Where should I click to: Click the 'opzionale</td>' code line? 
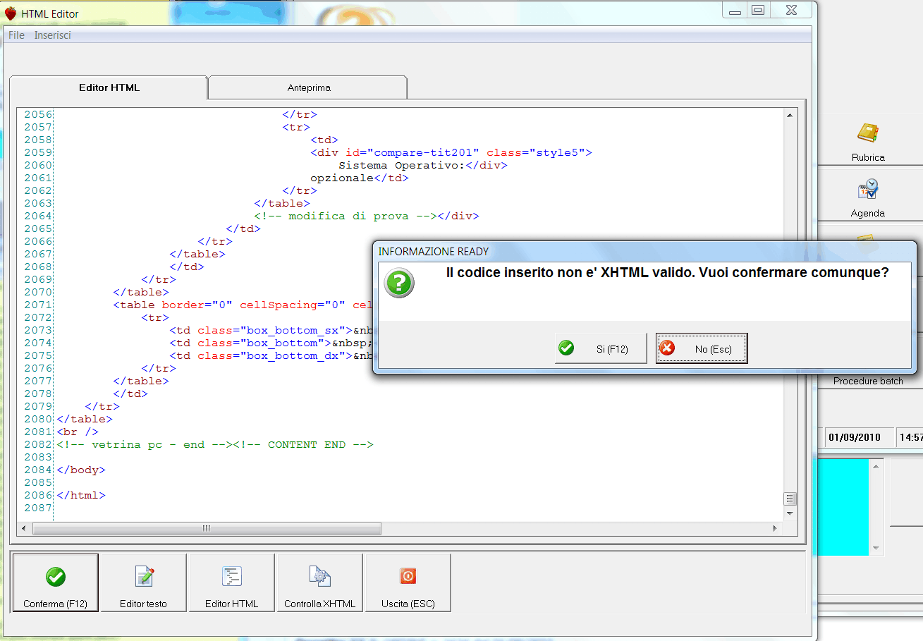point(360,178)
